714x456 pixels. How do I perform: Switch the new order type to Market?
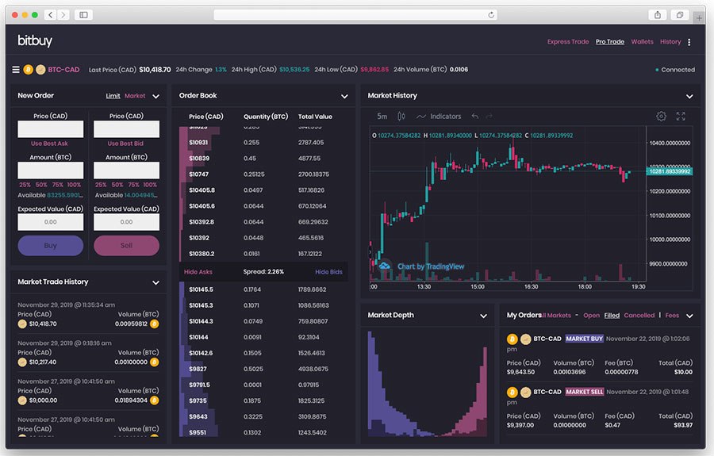click(135, 96)
